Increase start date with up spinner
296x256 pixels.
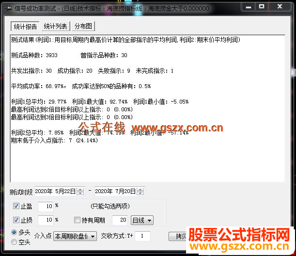[80, 190]
